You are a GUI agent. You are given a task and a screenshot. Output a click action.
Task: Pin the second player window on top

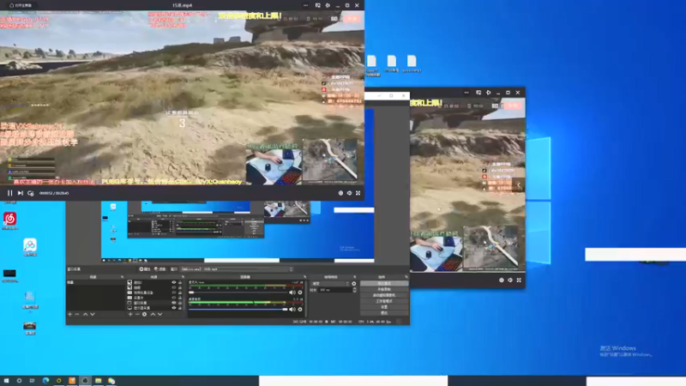488,93
